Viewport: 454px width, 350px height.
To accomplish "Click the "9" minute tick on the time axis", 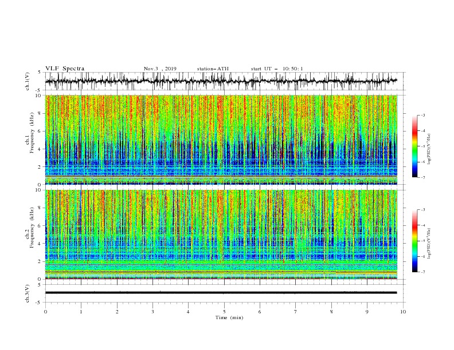I will point(367,312).
